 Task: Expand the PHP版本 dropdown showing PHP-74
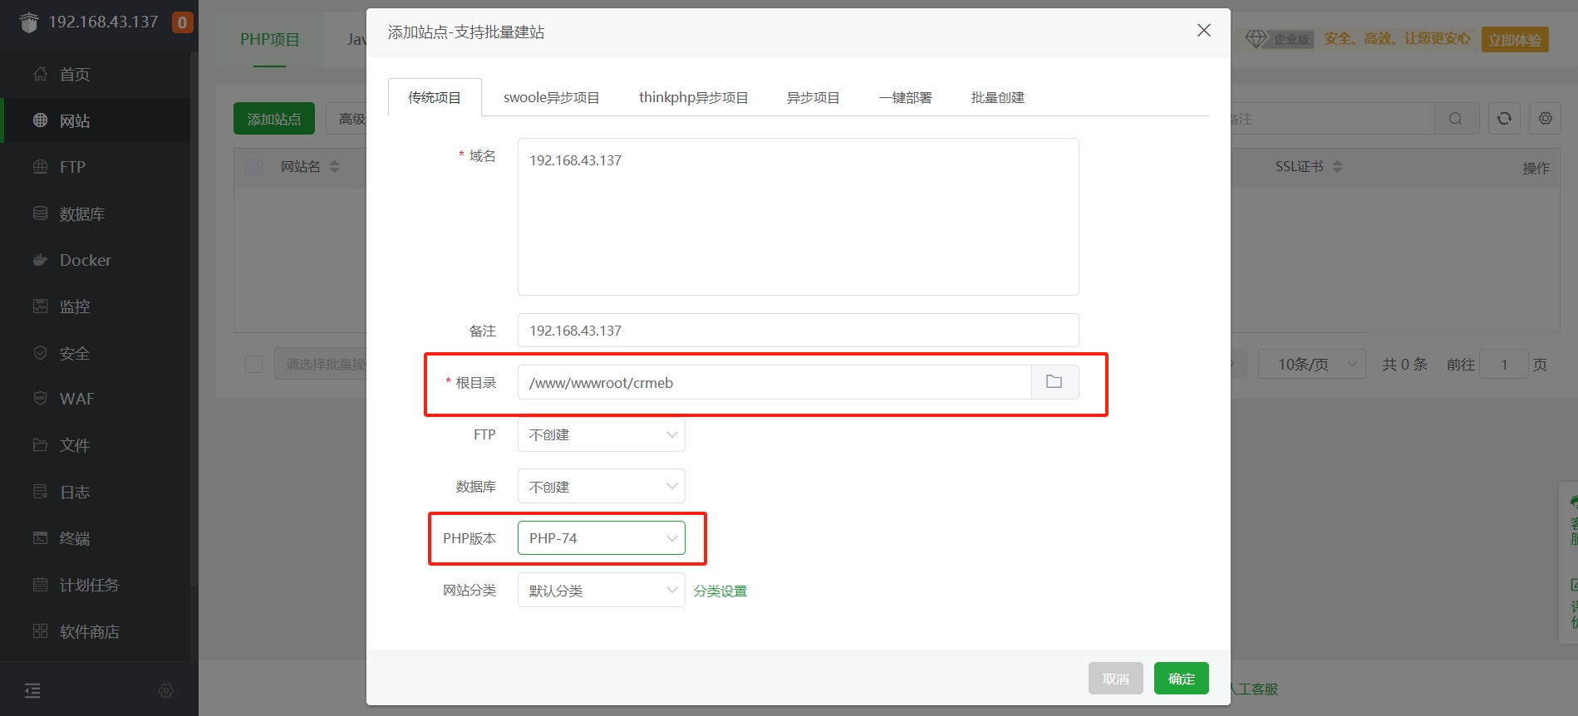(x=601, y=538)
